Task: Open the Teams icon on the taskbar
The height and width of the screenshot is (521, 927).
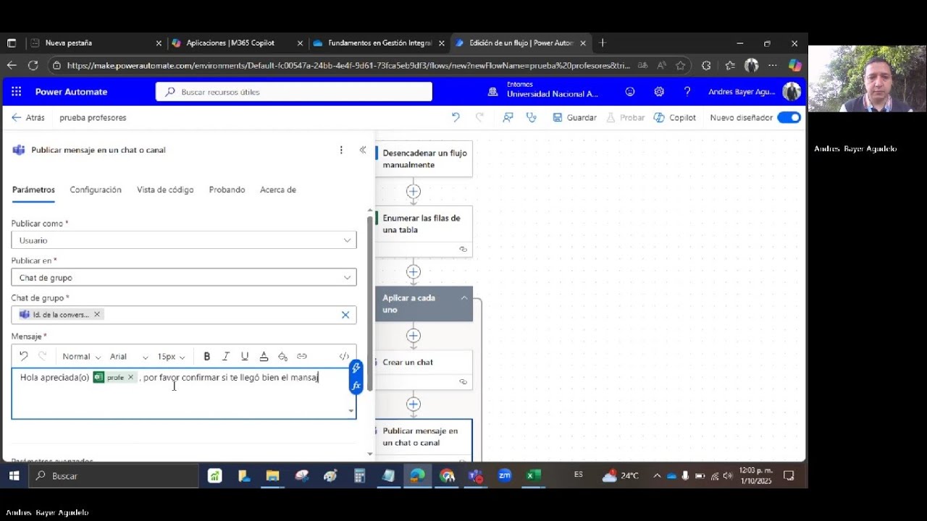Action: pos(475,475)
